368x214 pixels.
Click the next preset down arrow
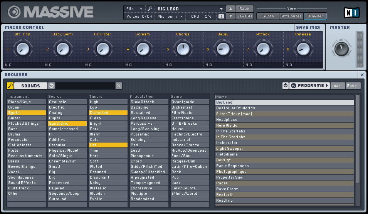(x=230, y=16)
